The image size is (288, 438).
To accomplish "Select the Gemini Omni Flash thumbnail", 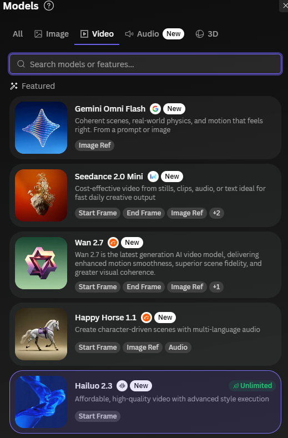I will [41, 128].
